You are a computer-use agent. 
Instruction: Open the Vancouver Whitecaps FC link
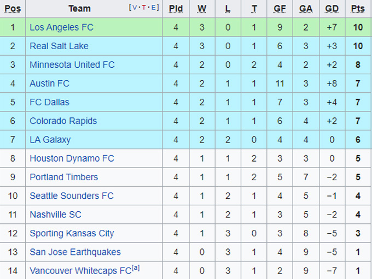point(80,271)
